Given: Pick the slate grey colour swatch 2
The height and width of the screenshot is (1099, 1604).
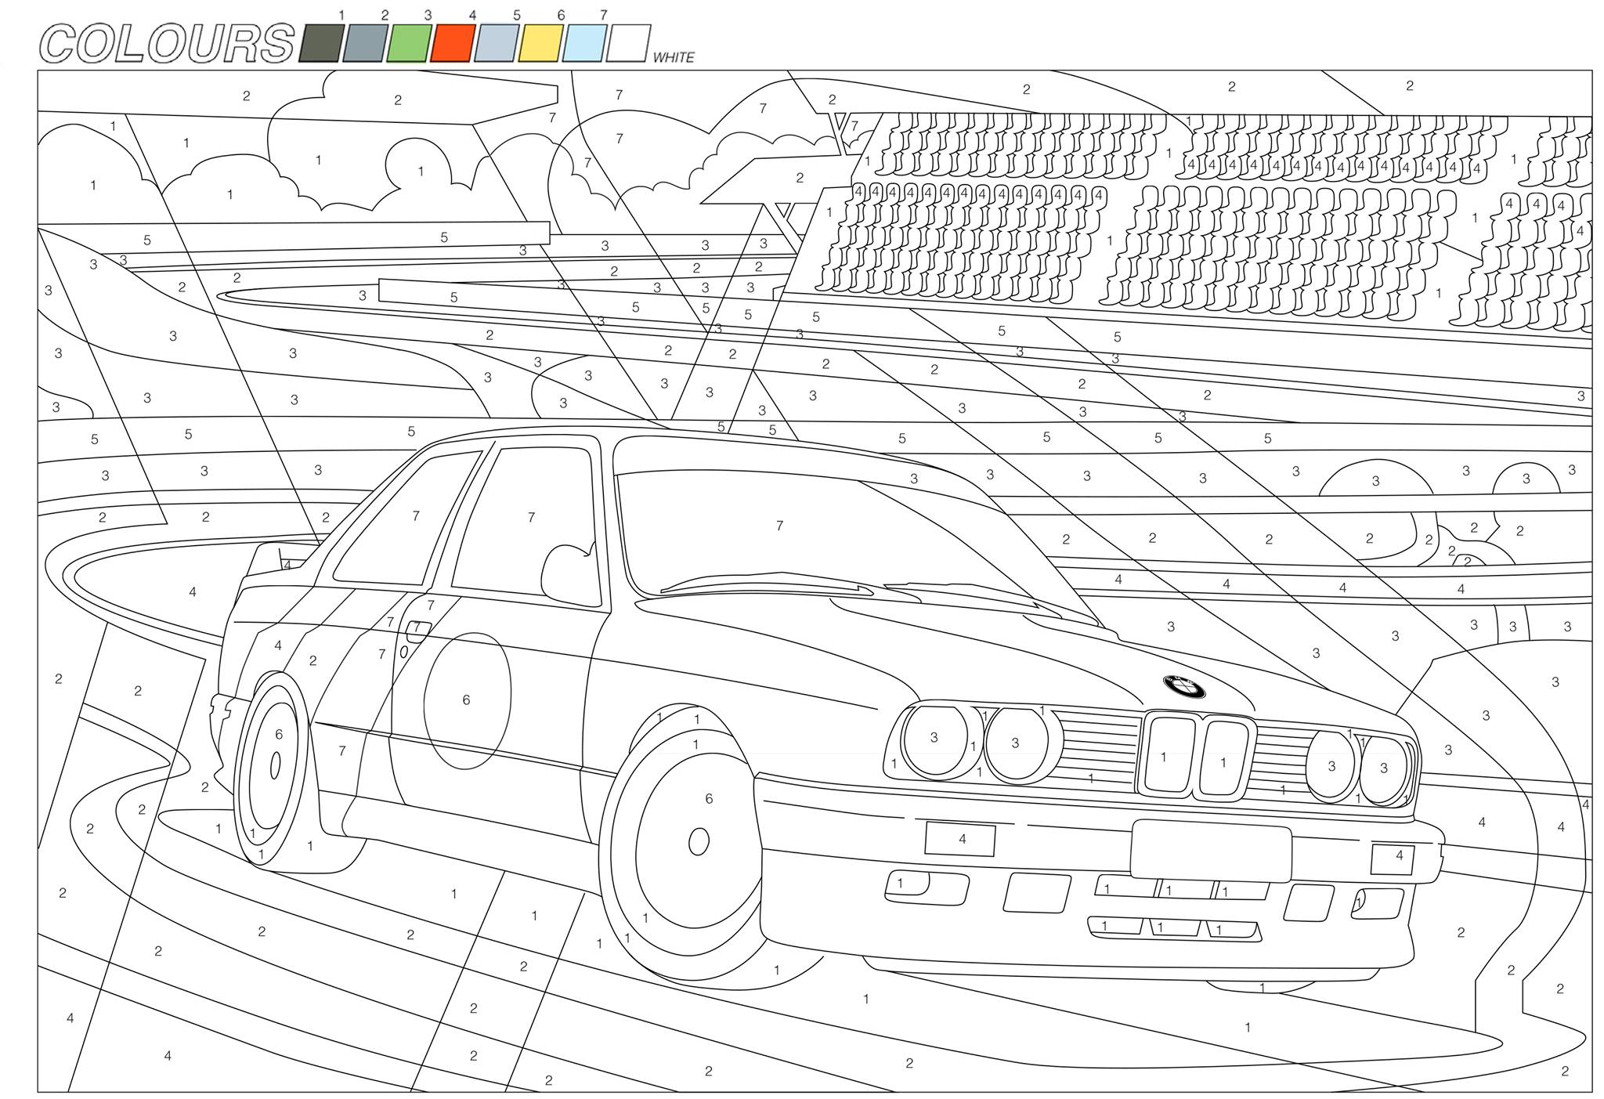Looking at the screenshot, I should point(364,43).
